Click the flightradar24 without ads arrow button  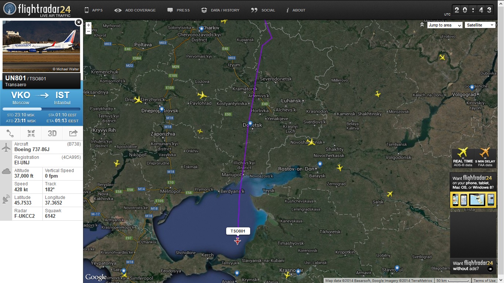point(490,269)
